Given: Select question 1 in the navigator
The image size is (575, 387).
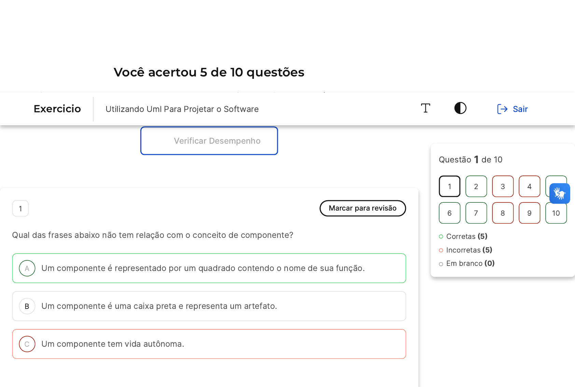Looking at the screenshot, I should pyautogui.click(x=449, y=186).
